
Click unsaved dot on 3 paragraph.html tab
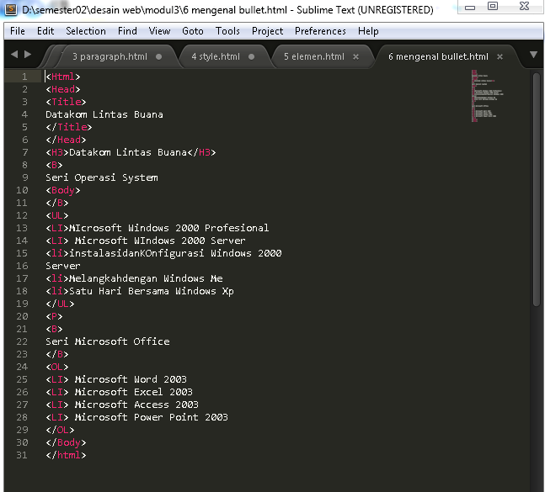(159, 57)
